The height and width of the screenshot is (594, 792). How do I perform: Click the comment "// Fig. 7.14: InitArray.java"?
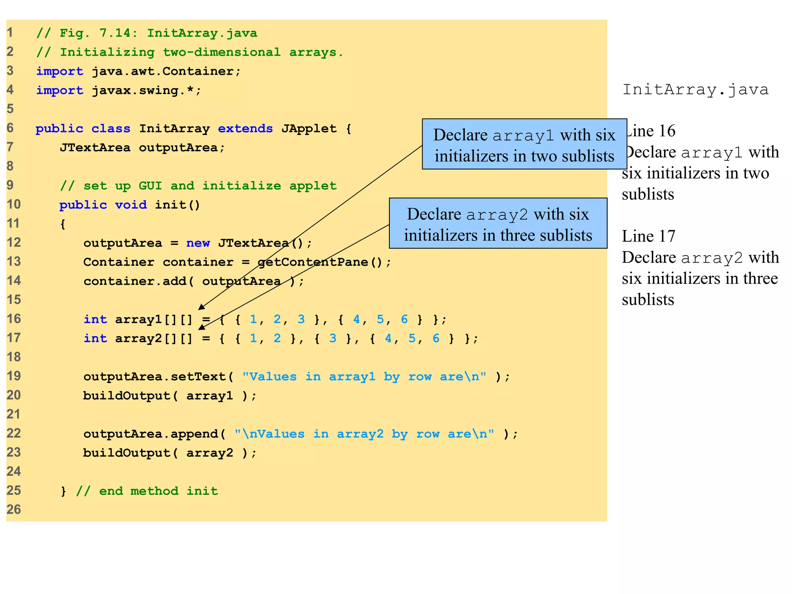click(x=147, y=33)
